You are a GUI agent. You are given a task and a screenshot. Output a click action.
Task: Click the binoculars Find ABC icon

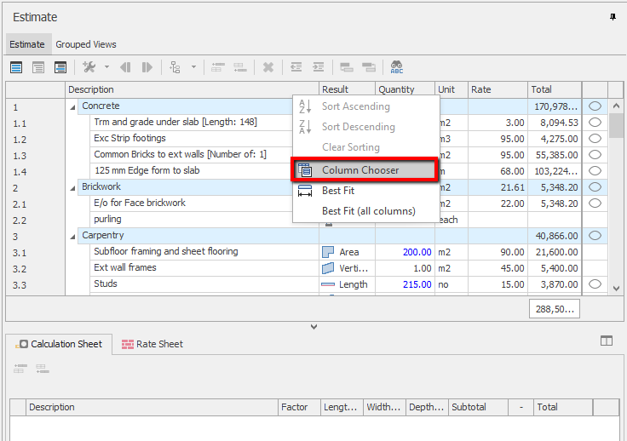click(397, 67)
